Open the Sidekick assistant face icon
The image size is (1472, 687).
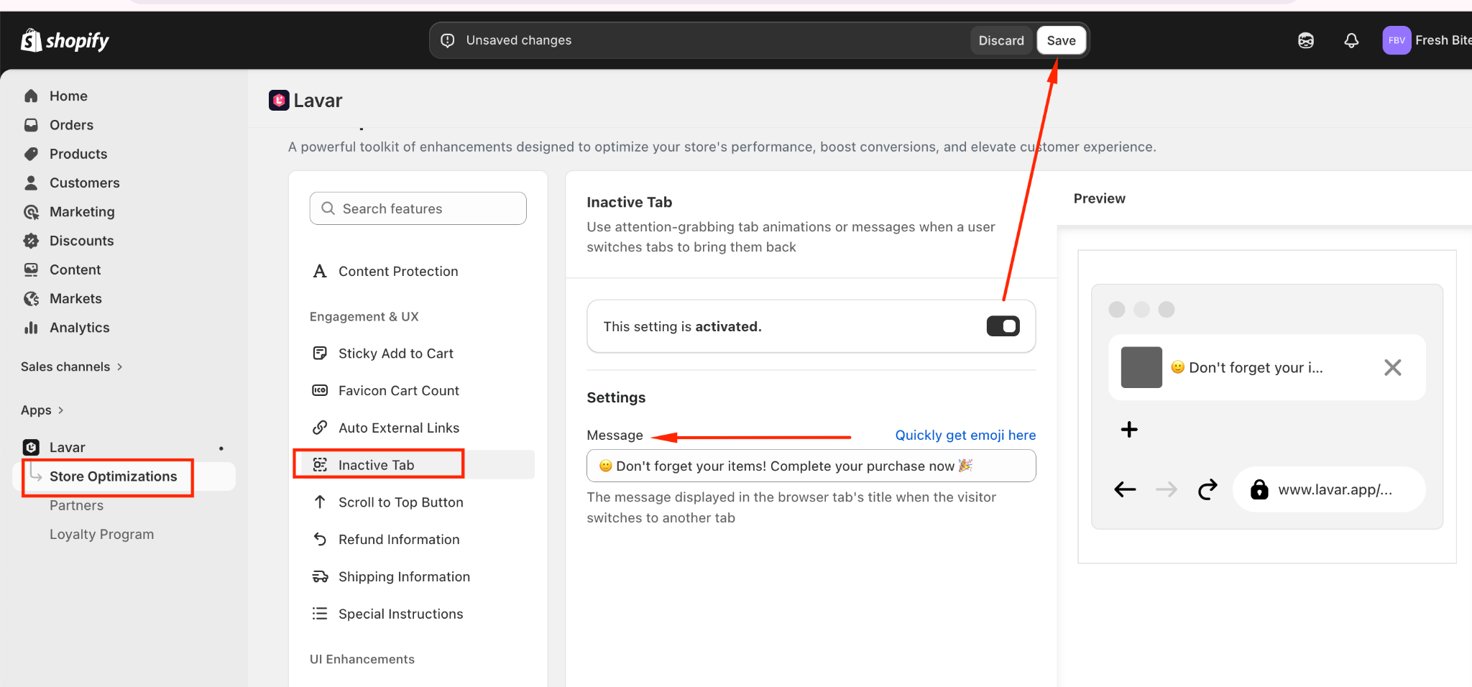coord(1306,40)
